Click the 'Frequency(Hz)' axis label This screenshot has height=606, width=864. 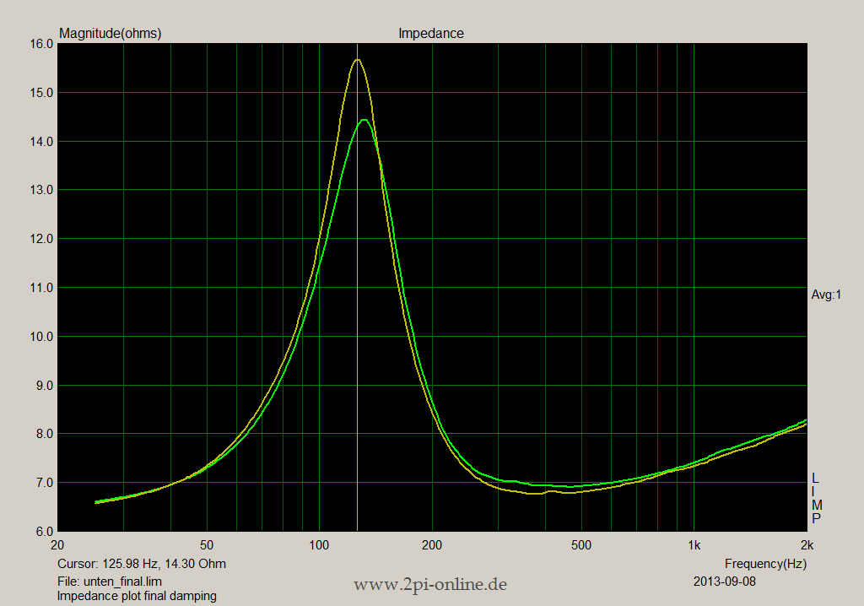point(765,564)
